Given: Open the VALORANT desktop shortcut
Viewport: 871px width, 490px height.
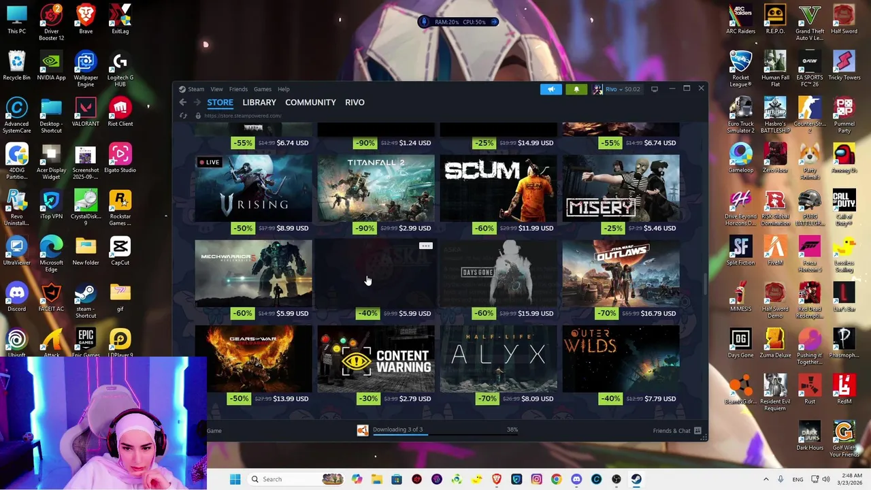Looking at the screenshot, I should coord(86,112).
